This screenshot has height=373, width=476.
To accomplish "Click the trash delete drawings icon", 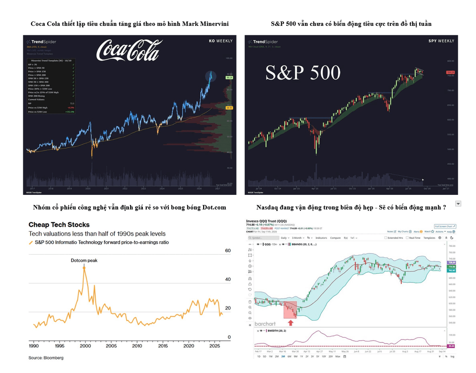I will (250, 302).
